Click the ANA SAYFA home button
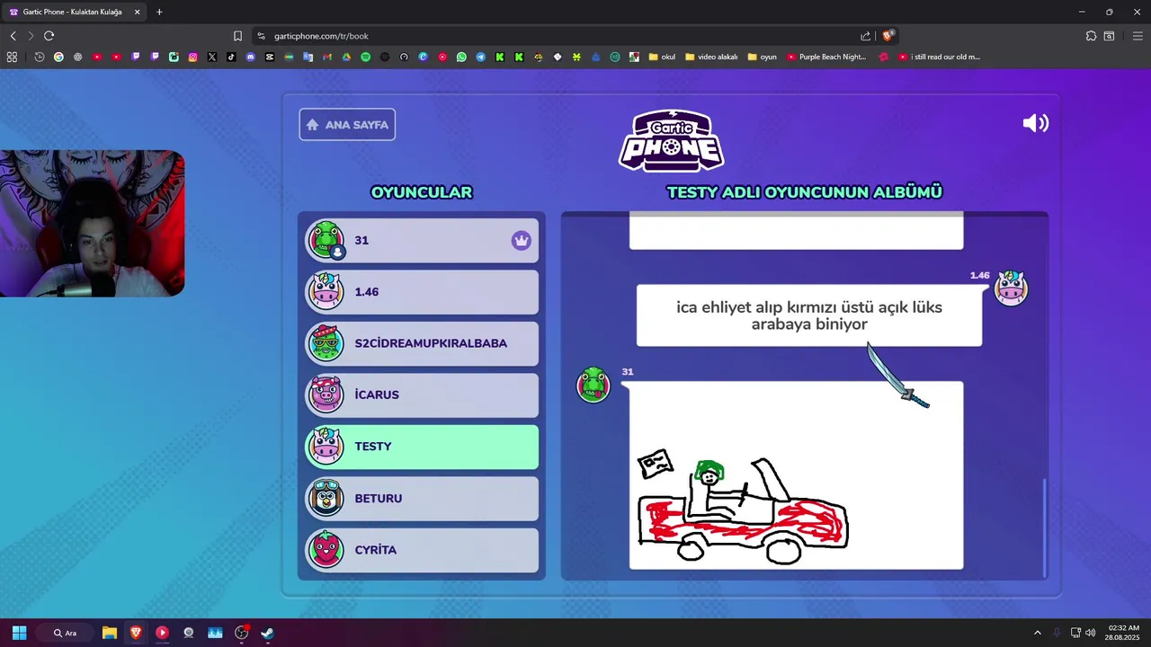The image size is (1151, 647). point(347,125)
